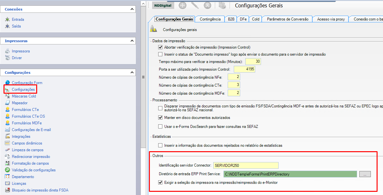Open the Parâmetros de Conversão tab
This screenshot has width=383, height=195.
pos(287,19)
